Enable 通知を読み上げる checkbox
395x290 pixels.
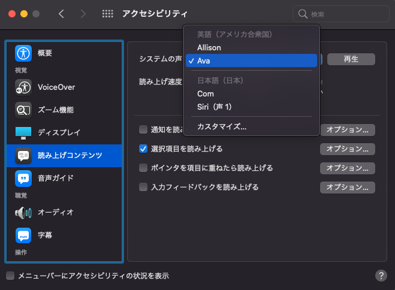143,129
